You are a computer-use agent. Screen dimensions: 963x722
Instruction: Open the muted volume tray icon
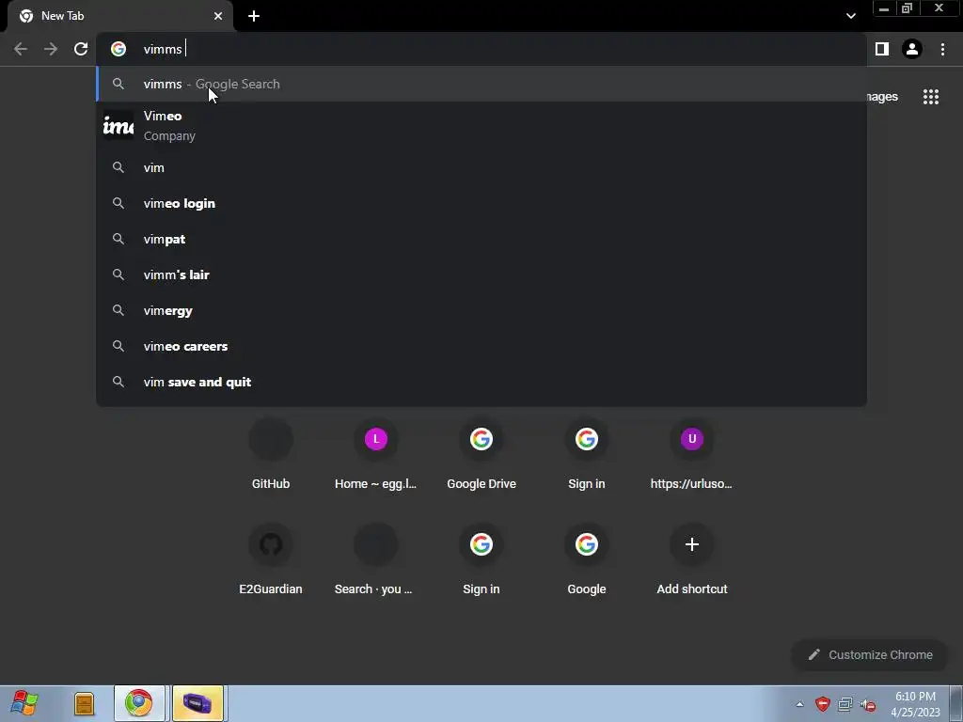[868, 704]
